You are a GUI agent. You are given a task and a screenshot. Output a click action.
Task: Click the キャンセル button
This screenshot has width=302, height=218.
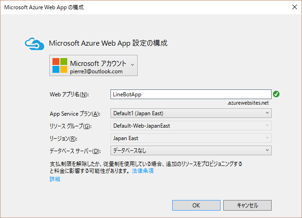click(x=247, y=205)
